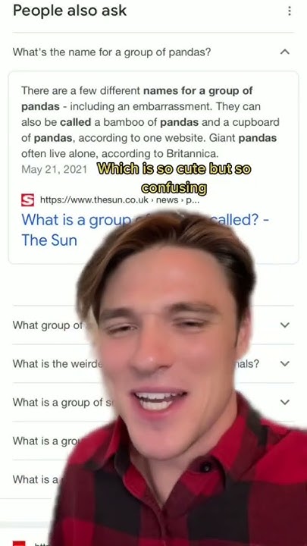Tap the "What is a group of s" question text

[63, 403]
